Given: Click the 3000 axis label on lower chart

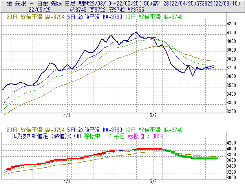Looking at the screenshot, I should [231, 178].
